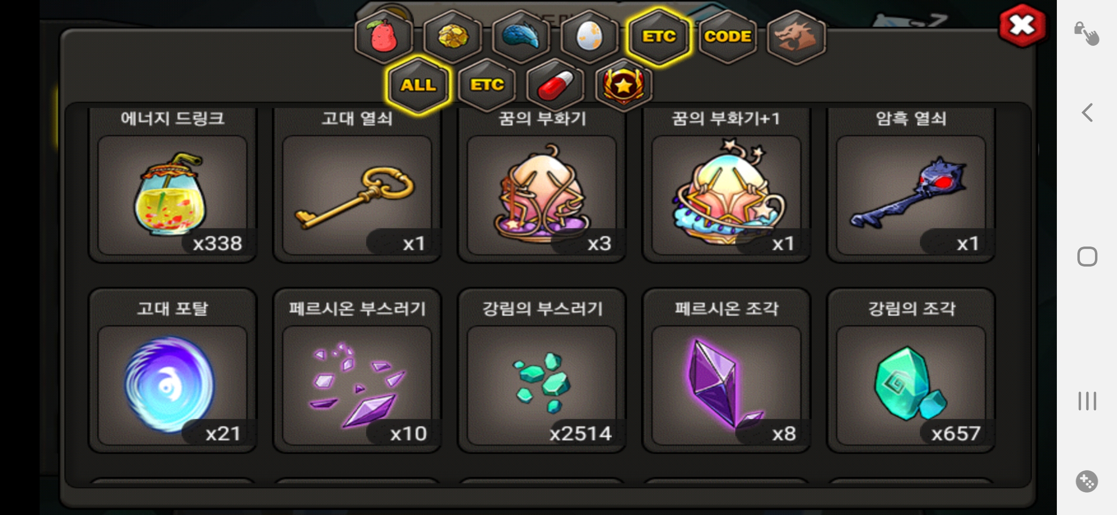Select 강림의 부스러기 x2514 item
Image resolution: width=1117 pixels, height=515 pixels.
click(x=542, y=371)
